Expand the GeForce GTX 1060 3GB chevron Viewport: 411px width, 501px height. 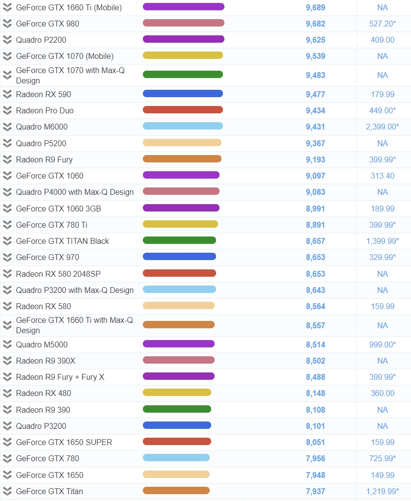7,209
